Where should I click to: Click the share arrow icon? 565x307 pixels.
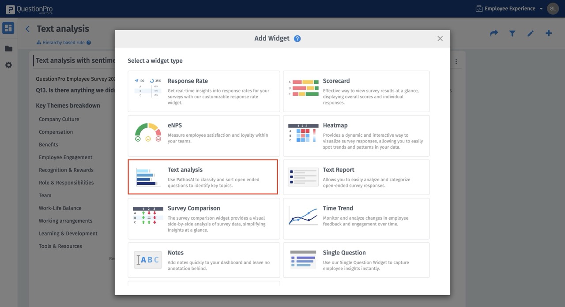[494, 33]
